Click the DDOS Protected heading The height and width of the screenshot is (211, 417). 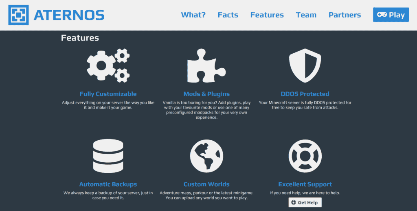305,94
